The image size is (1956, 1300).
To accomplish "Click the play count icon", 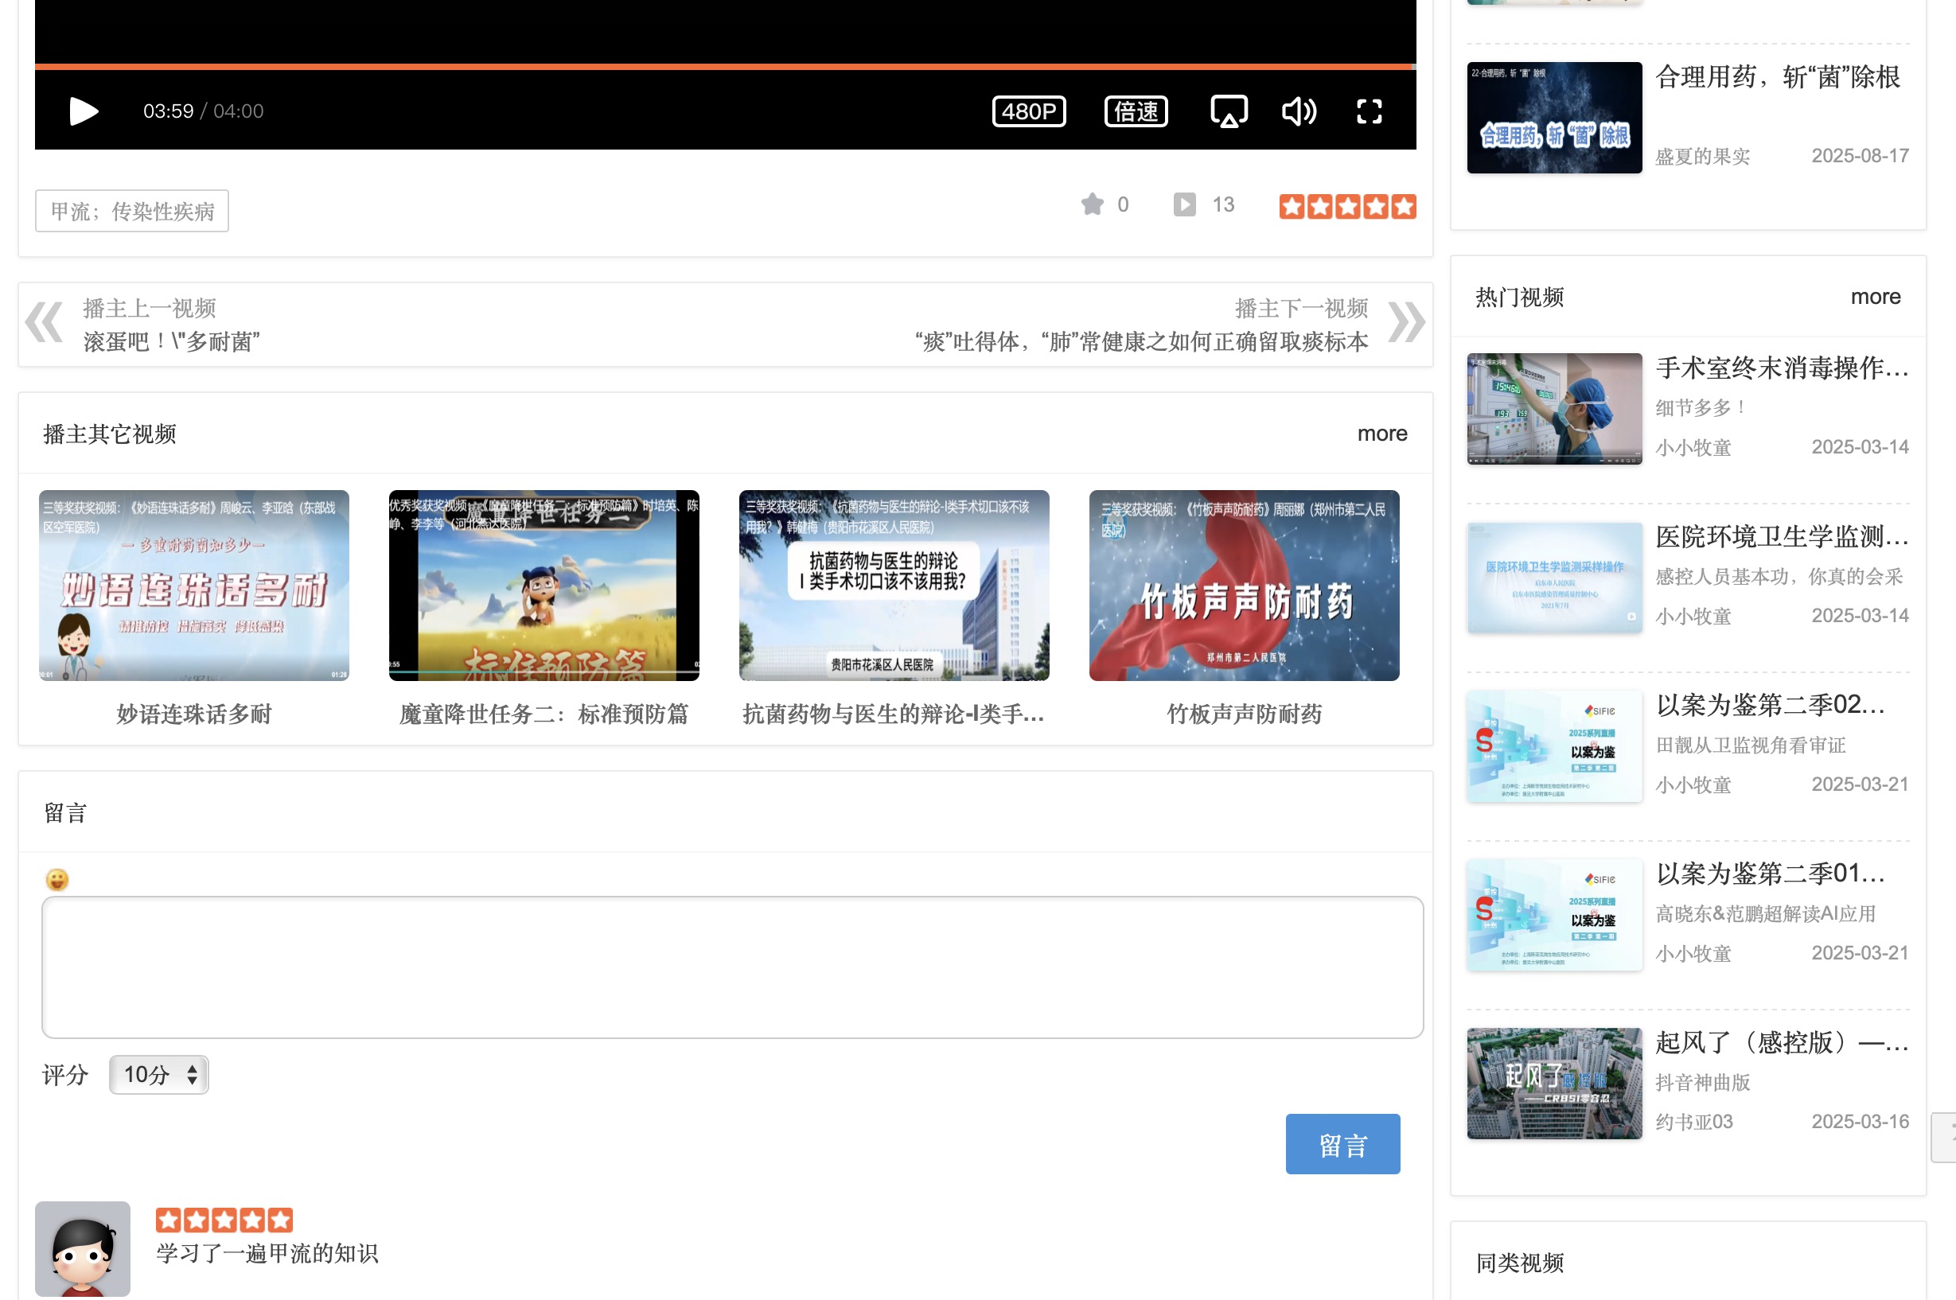I will [x=1184, y=204].
